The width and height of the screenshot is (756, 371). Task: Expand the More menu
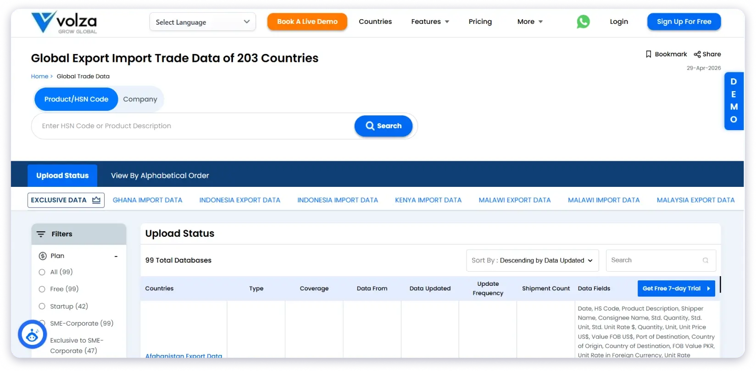530,22
